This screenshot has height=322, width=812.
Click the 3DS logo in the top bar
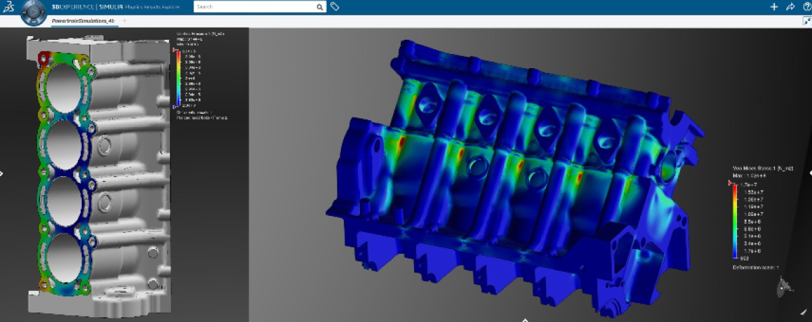point(8,7)
